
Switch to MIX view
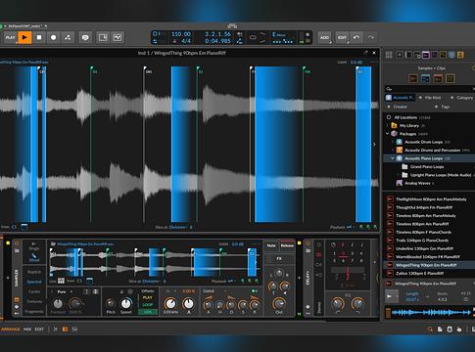(x=27, y=330)
